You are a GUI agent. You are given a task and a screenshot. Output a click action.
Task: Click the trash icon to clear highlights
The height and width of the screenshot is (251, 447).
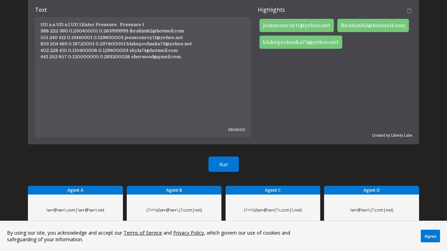409,11
